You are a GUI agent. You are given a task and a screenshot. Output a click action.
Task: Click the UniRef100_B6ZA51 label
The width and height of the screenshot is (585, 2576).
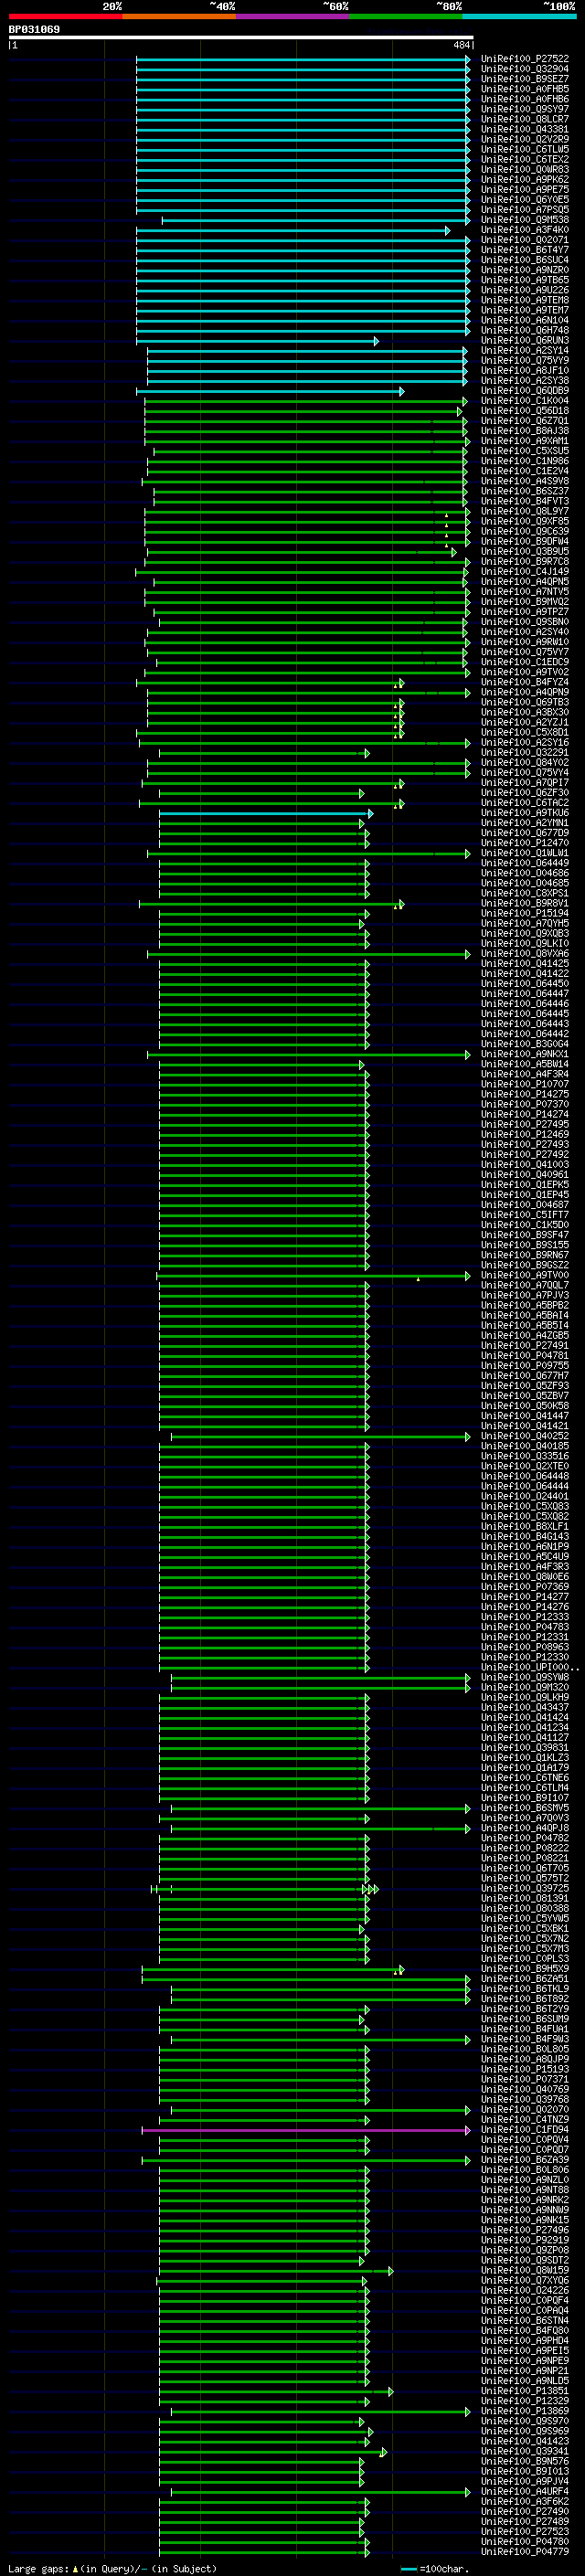(x=524, y=1980)
